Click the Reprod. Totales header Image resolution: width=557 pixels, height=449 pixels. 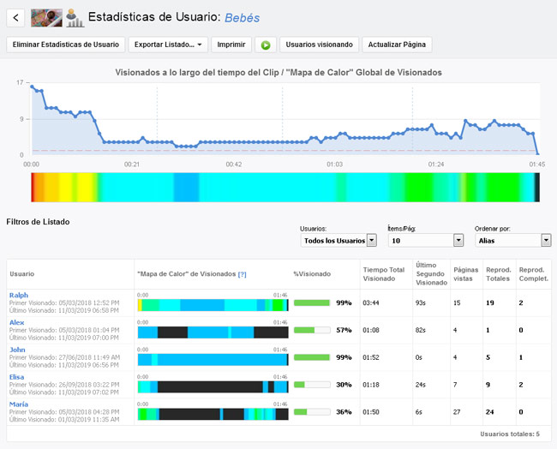coord(498,274)
